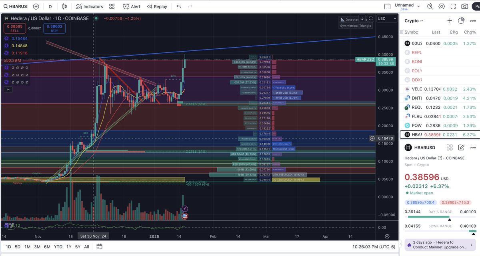Select the POLY watchlist row
Viewport: 480px width, 256px height.
tap(439, 71)
